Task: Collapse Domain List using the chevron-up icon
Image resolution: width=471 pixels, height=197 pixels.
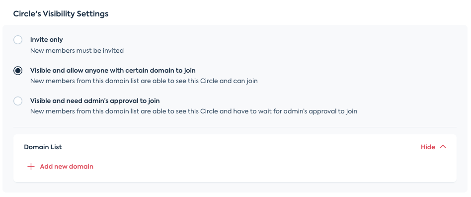Action: (443, 147)
